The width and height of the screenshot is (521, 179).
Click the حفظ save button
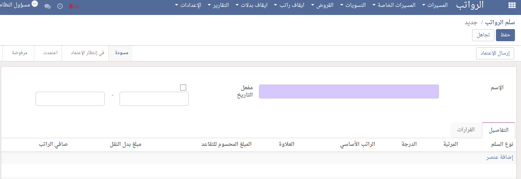[506, 35]
